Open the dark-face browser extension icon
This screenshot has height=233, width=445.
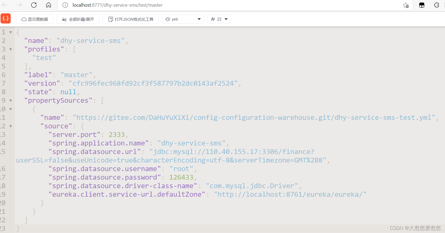(422, 5)
